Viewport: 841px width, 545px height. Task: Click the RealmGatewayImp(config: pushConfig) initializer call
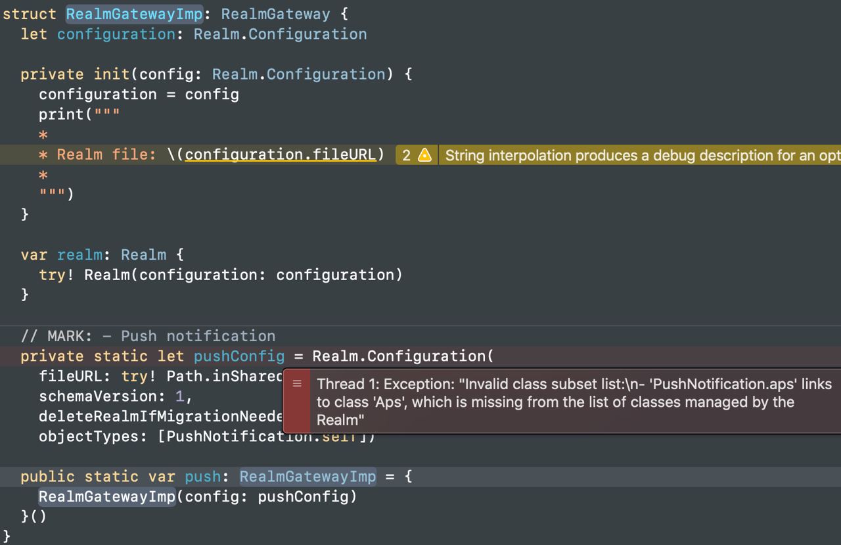(107, 496)
